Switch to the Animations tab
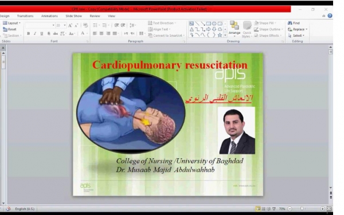 click(49, 16)
